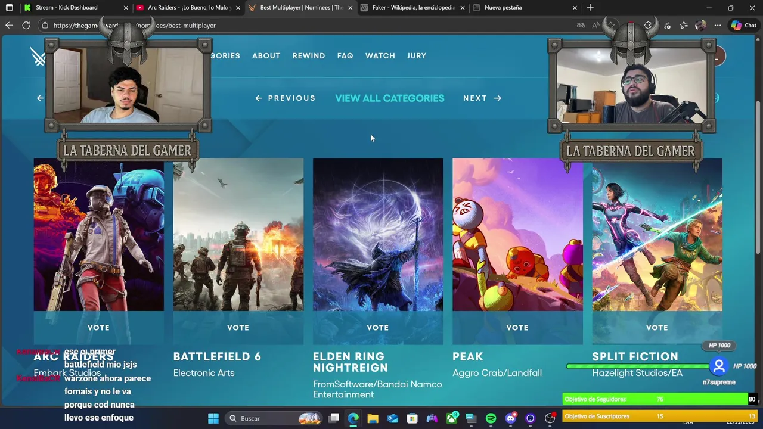The height and width of the screenshot is (429, 763).
Task: Open a new browser tab with plus
Action: pos(590,8)
